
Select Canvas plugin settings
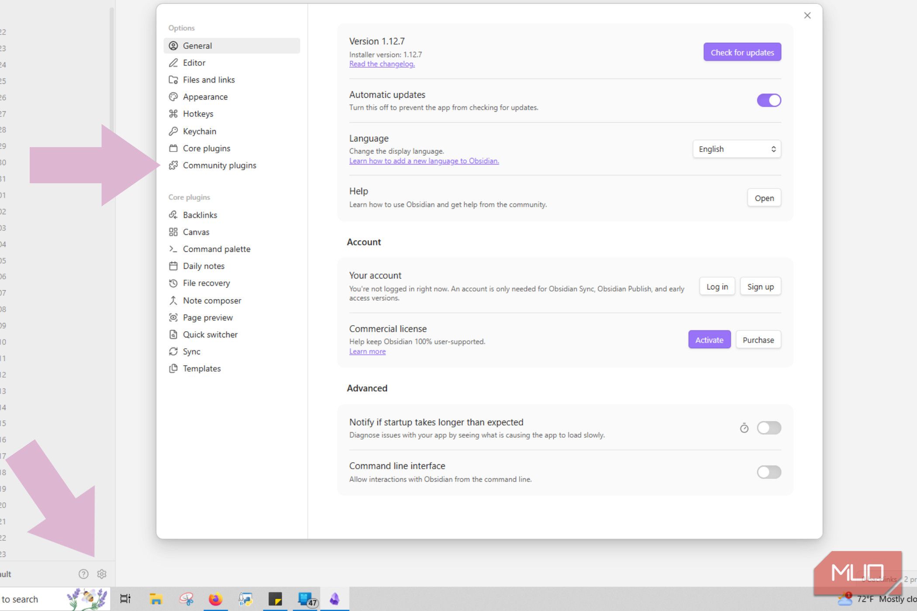coord(232,232)
